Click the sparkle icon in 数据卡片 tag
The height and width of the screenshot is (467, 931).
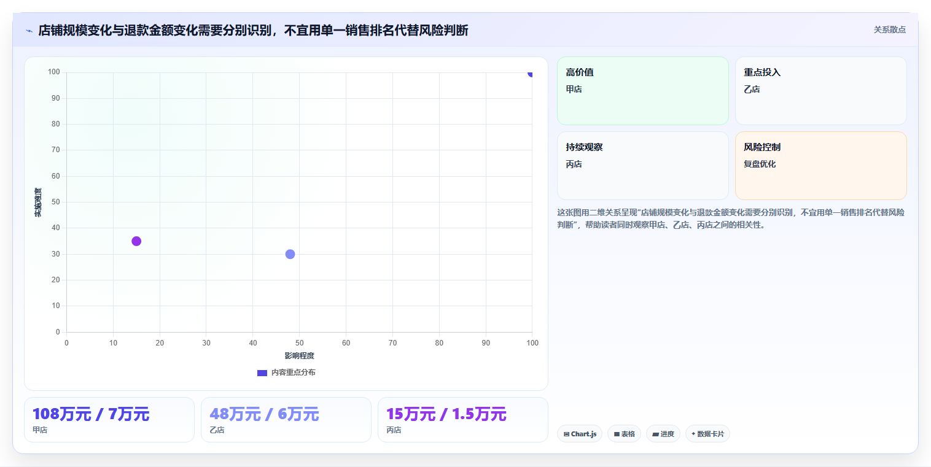693,433
